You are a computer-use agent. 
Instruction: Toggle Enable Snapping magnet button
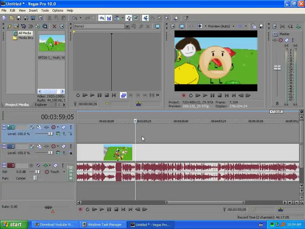[102, 18]
